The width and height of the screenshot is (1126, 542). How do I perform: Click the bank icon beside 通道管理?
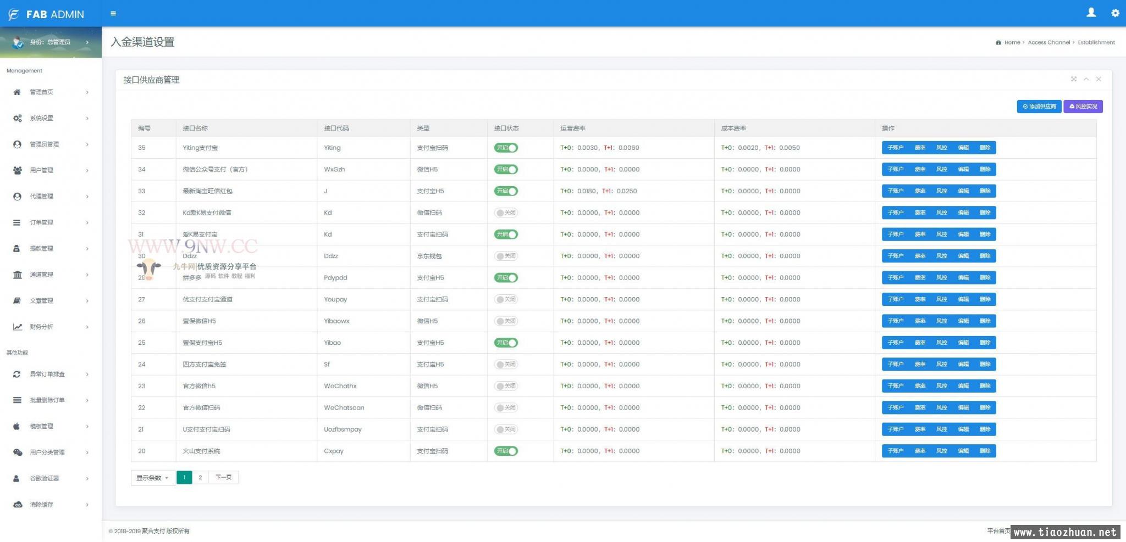pyautogui.click(x=18, y=275)
